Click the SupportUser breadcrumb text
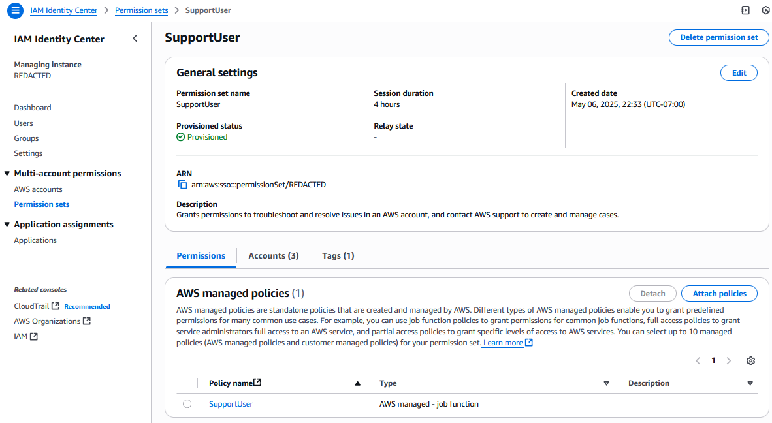Image resolution: width=772 pixels, height=423 pixels. [x=208, y=10]
